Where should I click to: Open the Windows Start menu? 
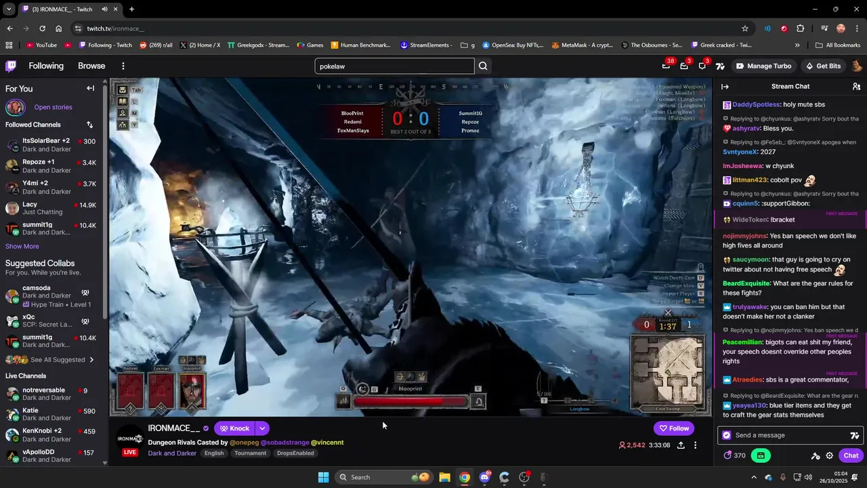[x=323, y=477]
